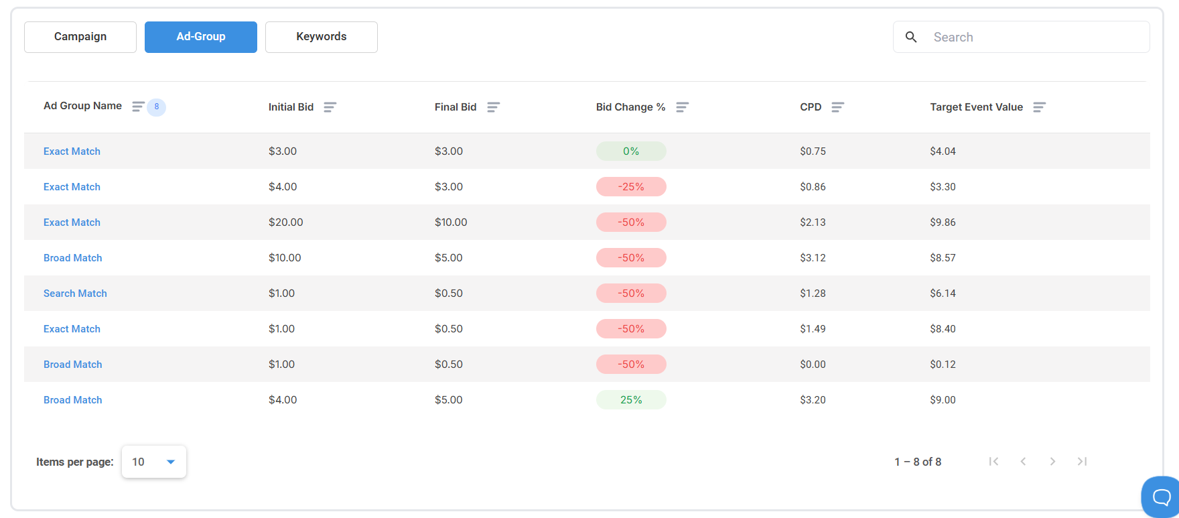Image resolution: width=1179 pixels, height=518 pixels.
Task: Click the $0.86 CPD value
Action: pos(813,187)
